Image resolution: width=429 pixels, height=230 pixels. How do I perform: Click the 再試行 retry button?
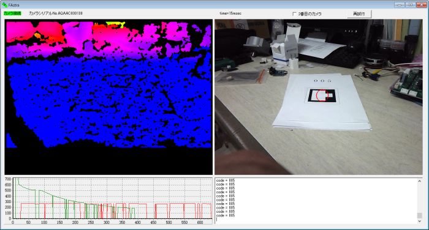tap(359, 13)
